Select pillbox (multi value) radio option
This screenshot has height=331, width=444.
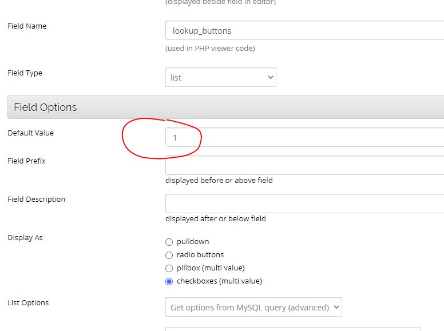coord(169,268)
